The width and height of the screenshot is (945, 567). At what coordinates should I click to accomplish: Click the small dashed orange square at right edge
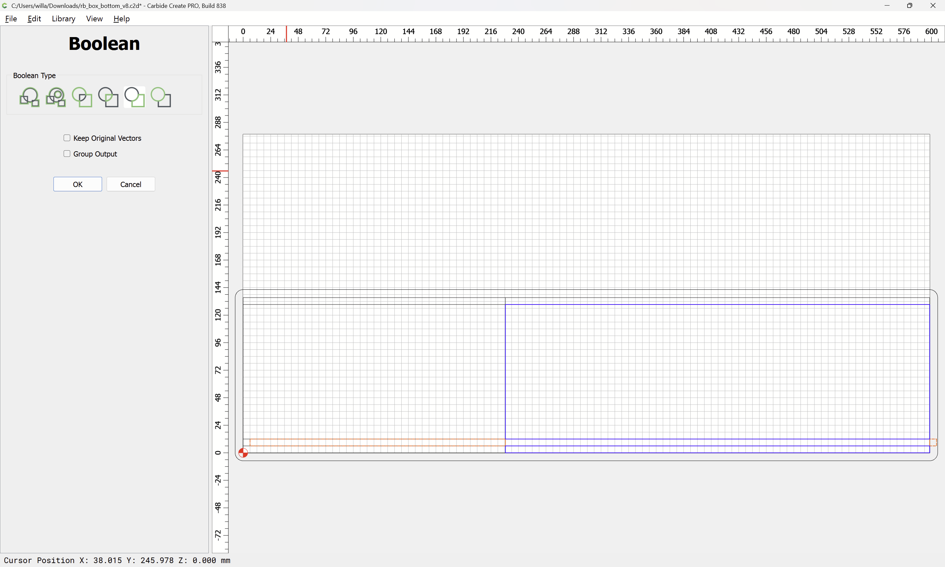coord(933,442)
